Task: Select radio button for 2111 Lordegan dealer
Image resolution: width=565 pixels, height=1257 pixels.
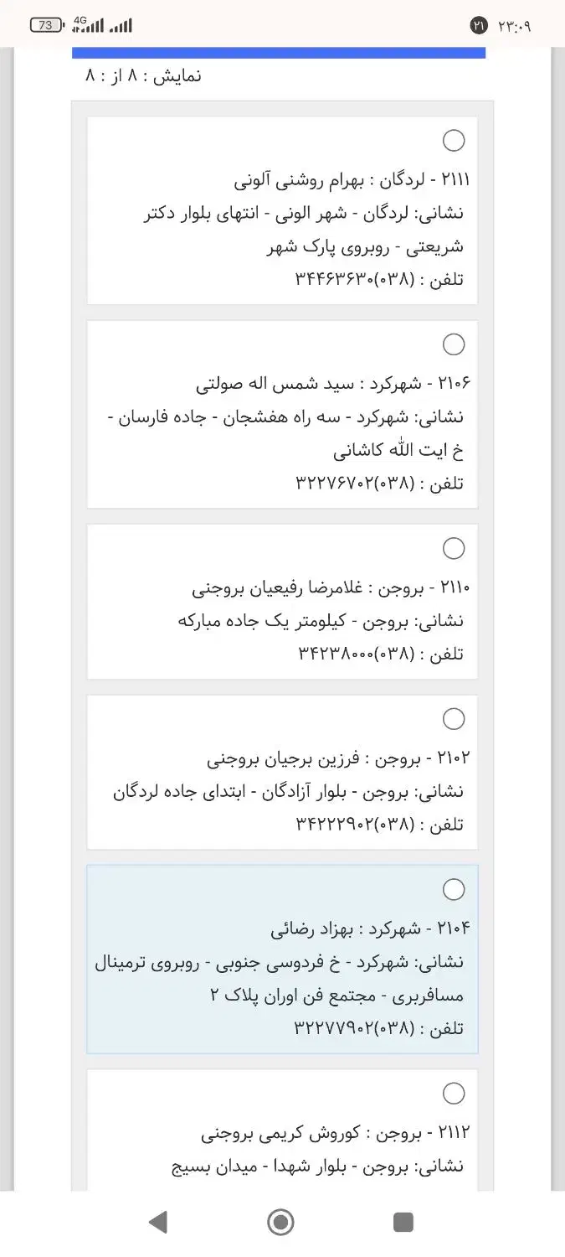Action: tap(454, 141)
